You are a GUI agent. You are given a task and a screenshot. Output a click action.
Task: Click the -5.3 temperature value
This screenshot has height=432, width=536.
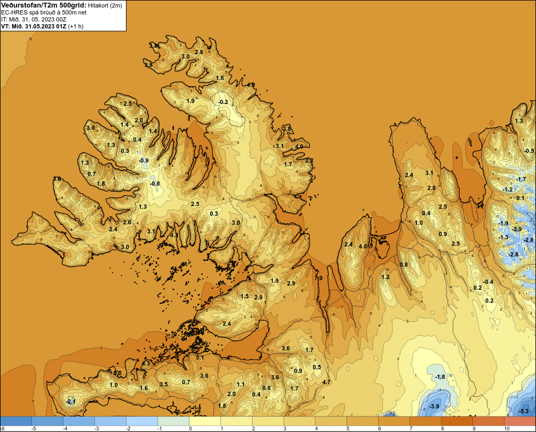(x=524, y=411)
